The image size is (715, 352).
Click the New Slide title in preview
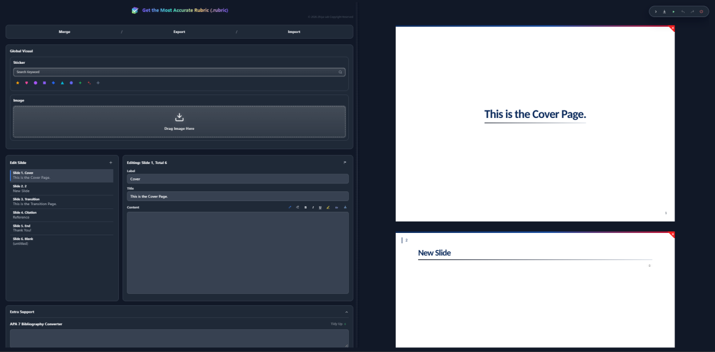[x=435, y=253]
